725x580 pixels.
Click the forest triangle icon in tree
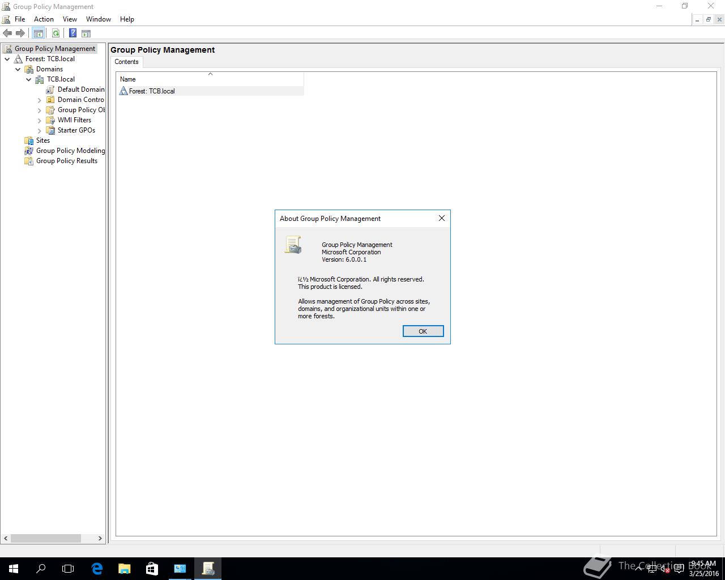tap(18, 59)
